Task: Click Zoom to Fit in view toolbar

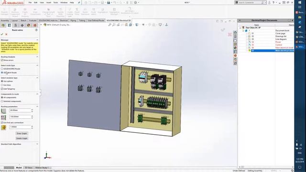Action: [109, 25]
